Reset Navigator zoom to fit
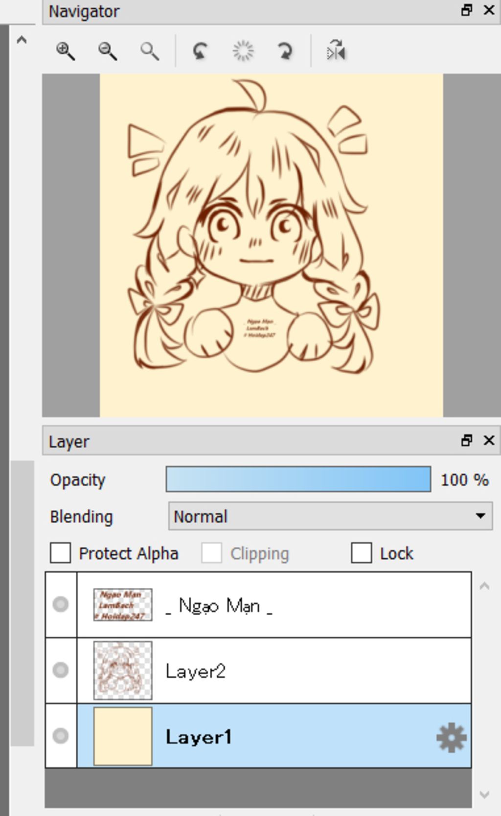This screenshot has height=816, width=501. [149, 51]
